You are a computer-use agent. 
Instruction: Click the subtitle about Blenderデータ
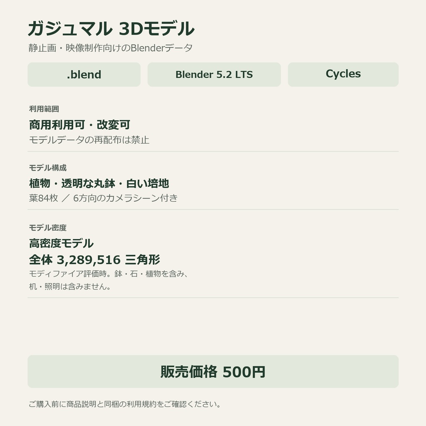[x=111, y=48]
